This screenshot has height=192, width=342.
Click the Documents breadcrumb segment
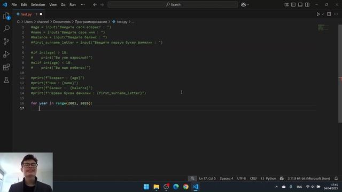(62, 22)
